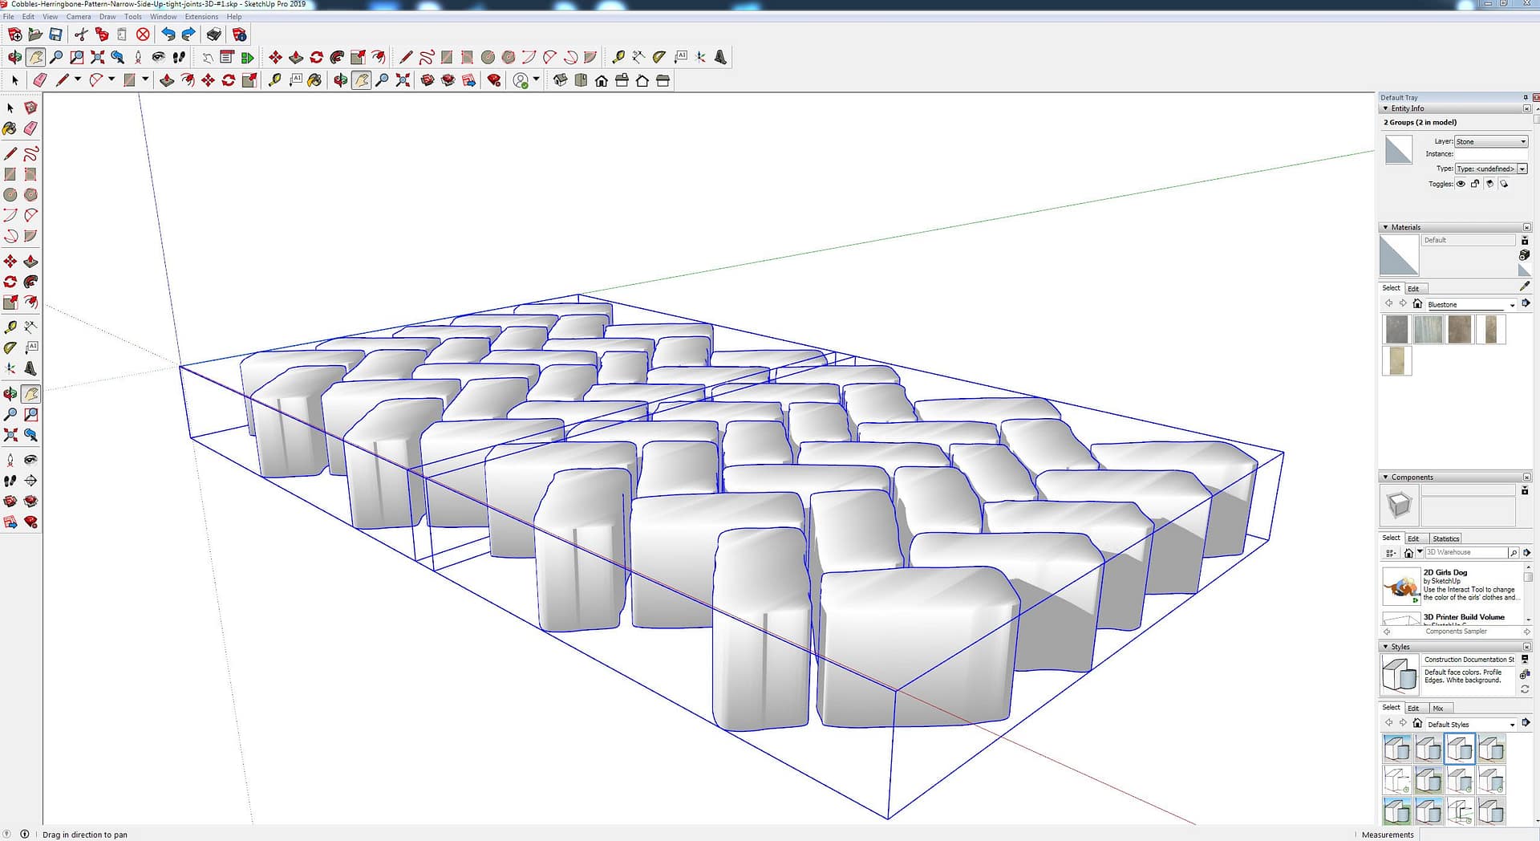The height and width of the screenshot is (841, 1540).
Task: Select the first gray bluestone material swatch
Action: [1396, 330]
